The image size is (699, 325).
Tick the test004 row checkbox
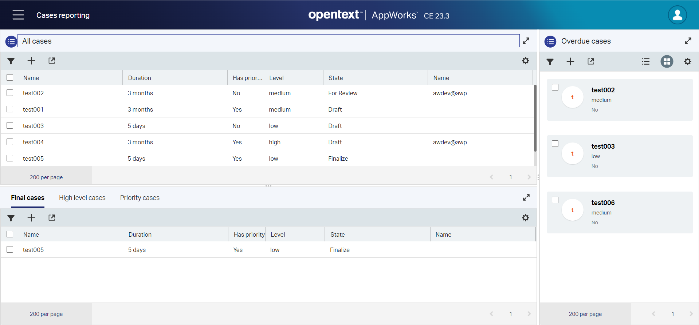click(10, 142)
